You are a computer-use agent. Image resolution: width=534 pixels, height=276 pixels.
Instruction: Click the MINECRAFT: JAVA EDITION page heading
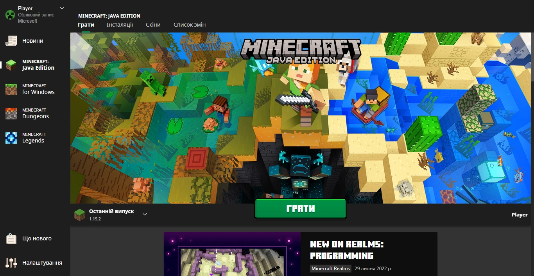pyautogui.click(x=109, y=16)
